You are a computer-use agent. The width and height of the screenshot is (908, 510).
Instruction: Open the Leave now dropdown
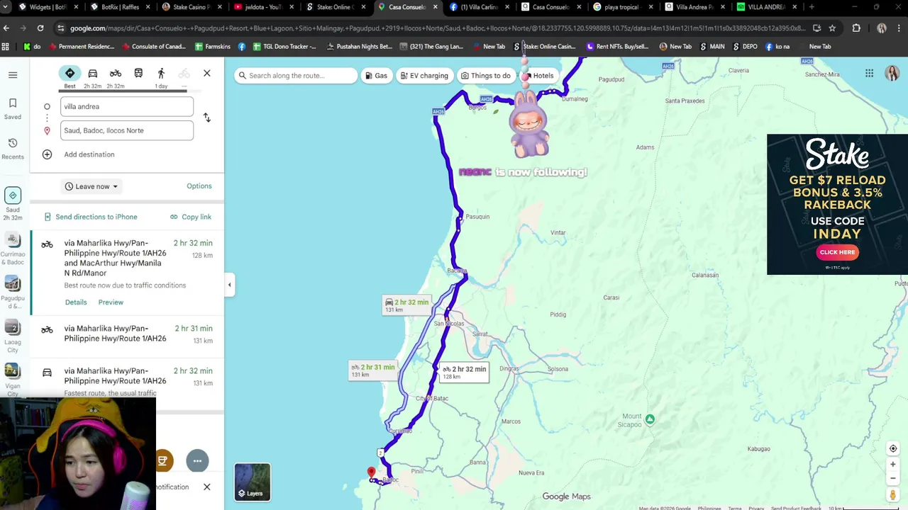92,186
